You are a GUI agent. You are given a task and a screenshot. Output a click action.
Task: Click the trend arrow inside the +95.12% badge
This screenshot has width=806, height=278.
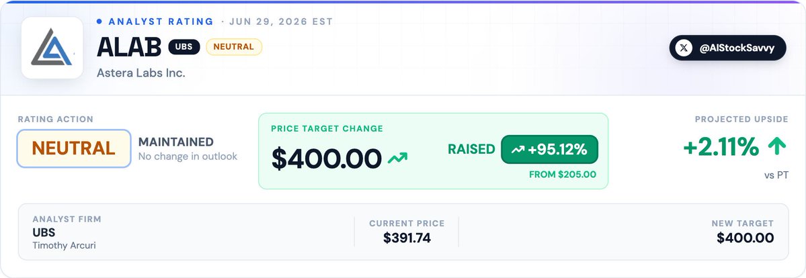point(518,150)
